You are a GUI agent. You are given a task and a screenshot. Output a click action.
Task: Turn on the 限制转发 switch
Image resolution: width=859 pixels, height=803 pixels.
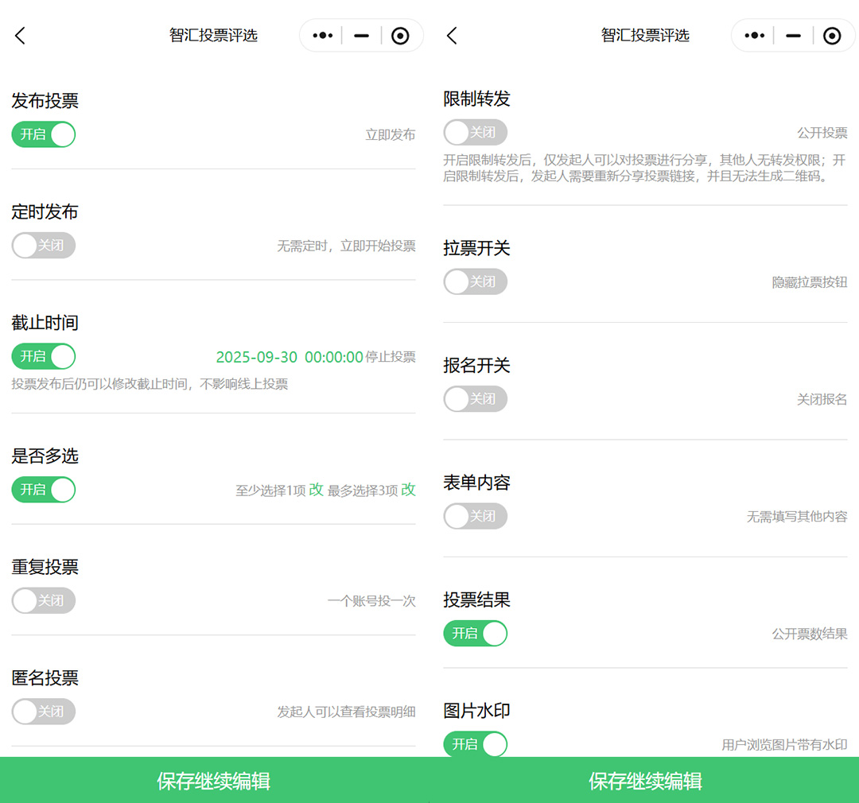pyautogui.click(x=475, y=132)
